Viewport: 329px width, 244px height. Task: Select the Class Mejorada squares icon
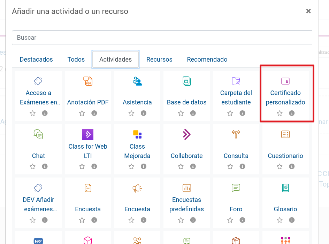(x=137, y=134)
